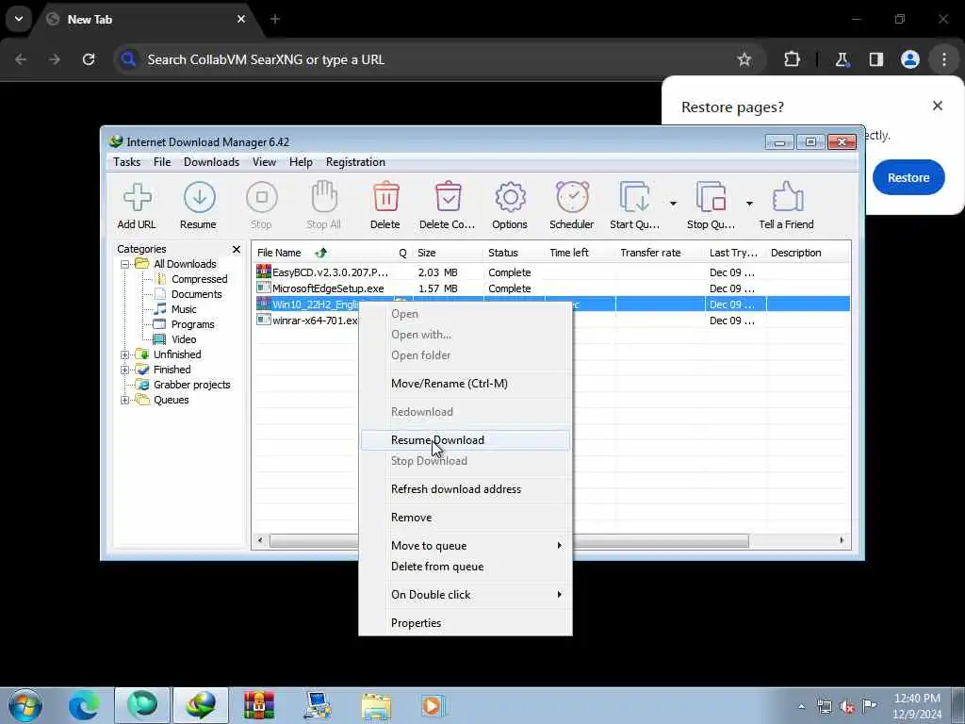This screenshot has height=724, width=965.
Task: Toggle the Chrome side panel icon
Action: click(x=875, y=59)
